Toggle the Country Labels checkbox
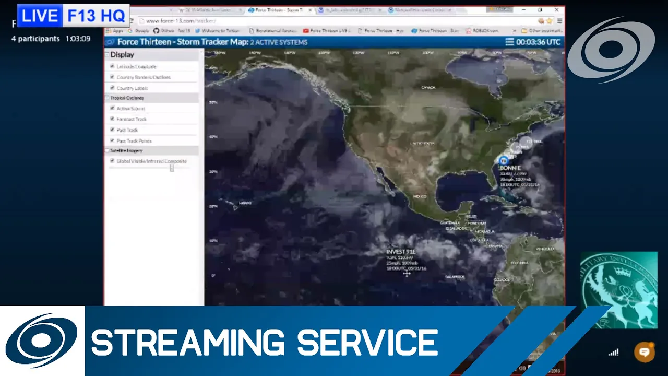 (112, 88)
